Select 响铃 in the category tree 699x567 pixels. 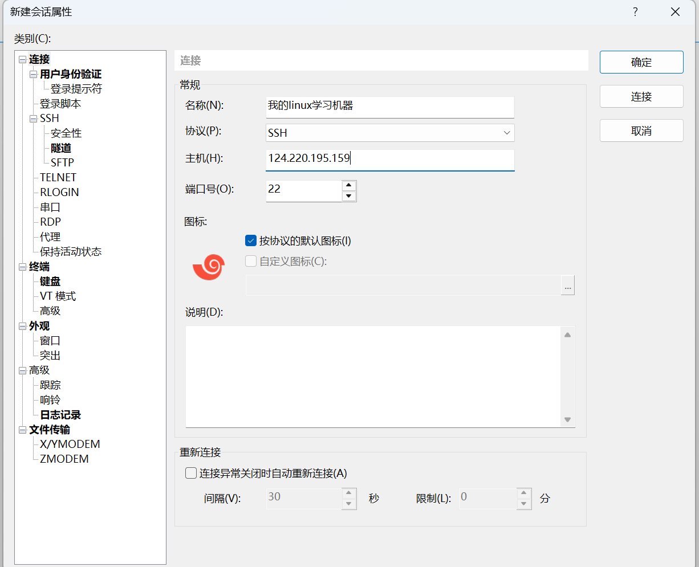50,400
